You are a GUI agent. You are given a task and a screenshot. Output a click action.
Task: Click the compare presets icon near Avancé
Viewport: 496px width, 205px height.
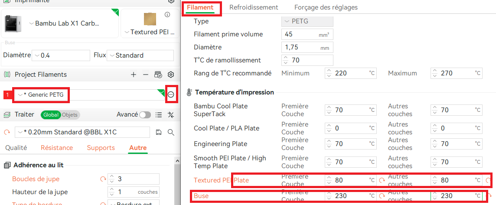point(171,114)
